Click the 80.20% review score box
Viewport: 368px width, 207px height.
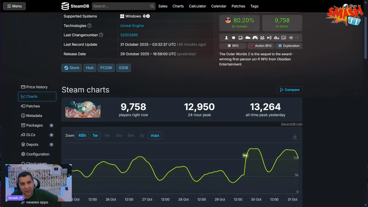point(239,23)
